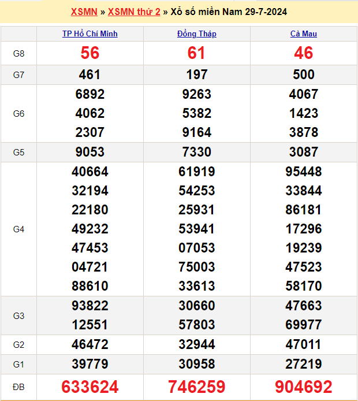The width and height of the screenshot is (358, 401).
Task: Click G5 number 7330
Action: [x=197, y=152]
